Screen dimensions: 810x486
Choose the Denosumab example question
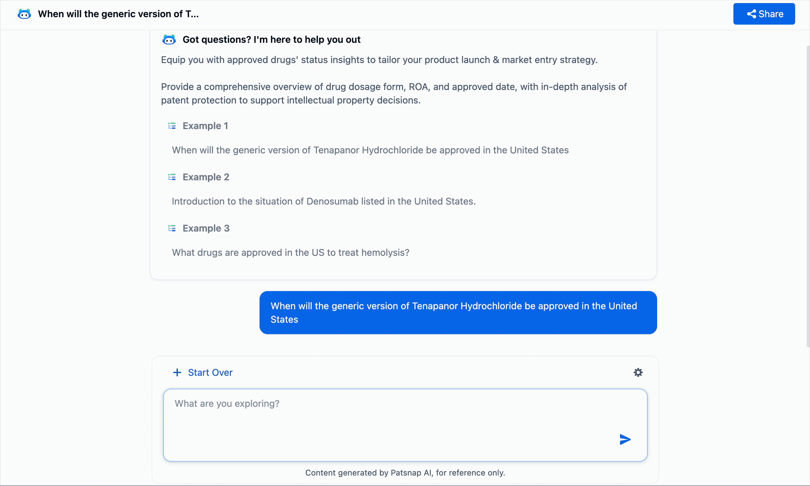click(x=323, y=202)
